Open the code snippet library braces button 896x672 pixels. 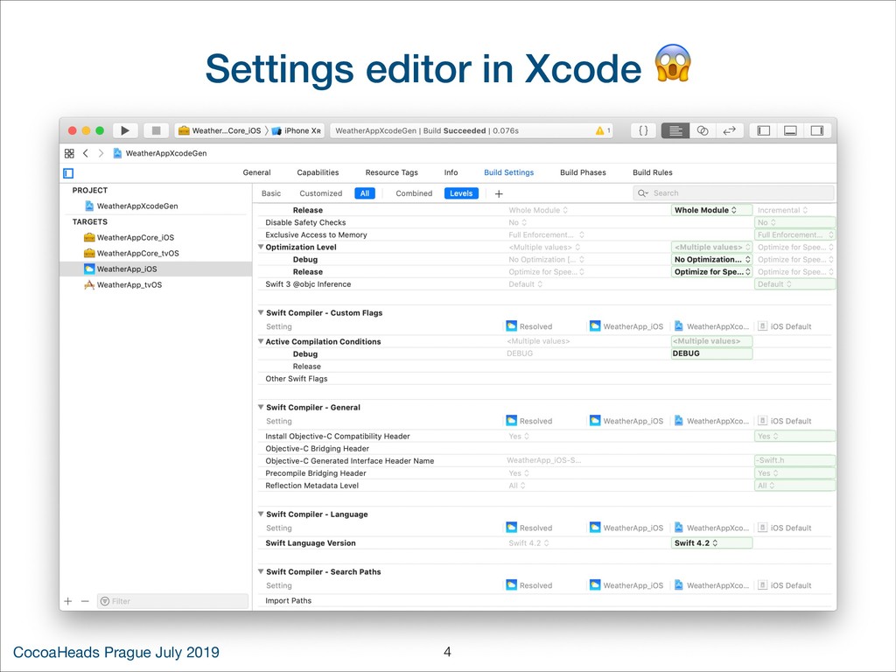click(x=643, y=131)
